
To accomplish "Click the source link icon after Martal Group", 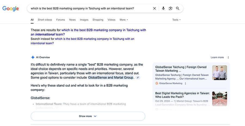I will [x=138, y=78].
